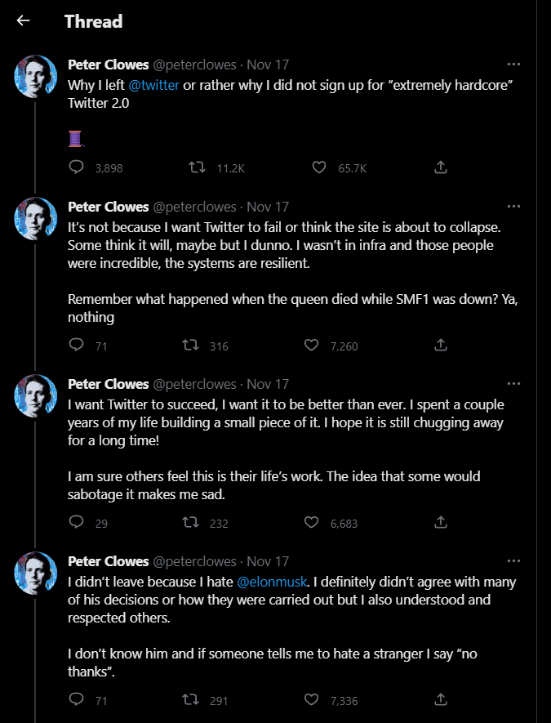Open the Nov 17 timestamp on third tweet
The width and height of the screenshot is (551, 723).
(x=268, y=384)
